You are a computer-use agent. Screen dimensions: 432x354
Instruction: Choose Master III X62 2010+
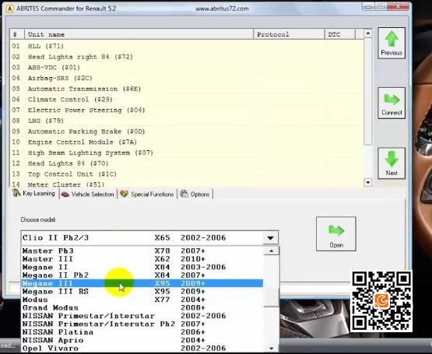pos(142,259)
